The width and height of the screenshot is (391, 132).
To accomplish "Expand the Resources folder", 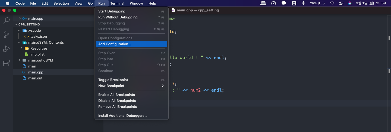I will tap(22, 49).
